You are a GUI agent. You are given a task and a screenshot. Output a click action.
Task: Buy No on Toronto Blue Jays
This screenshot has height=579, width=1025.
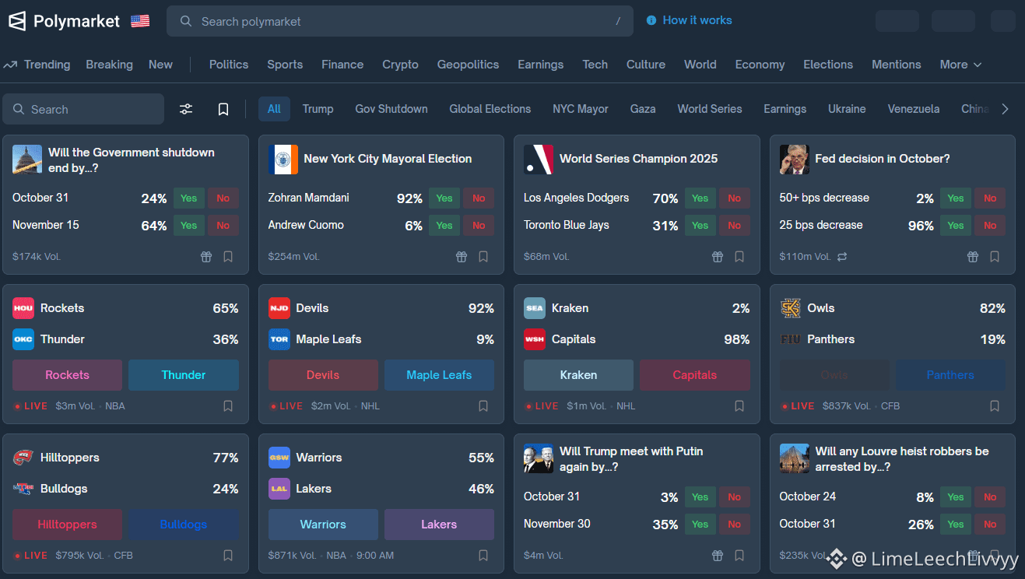coord(735,226)
